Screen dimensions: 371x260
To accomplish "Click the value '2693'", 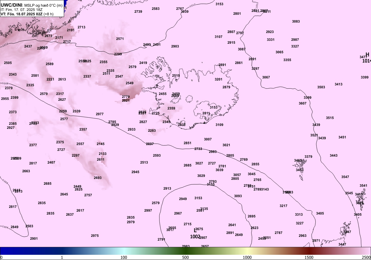I will (x=98, y=178).
